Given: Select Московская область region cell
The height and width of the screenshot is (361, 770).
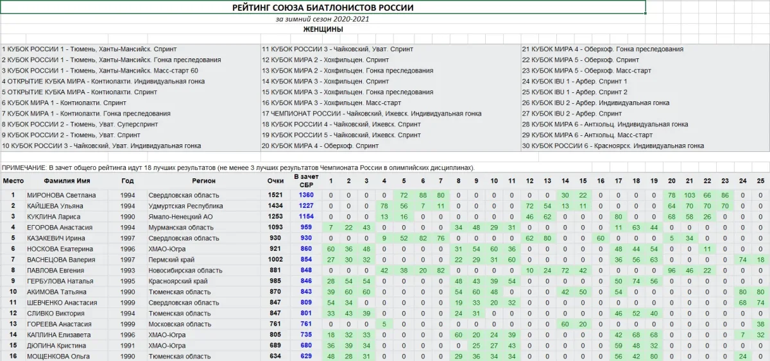Looking at the screenshot, I should 203,324.
